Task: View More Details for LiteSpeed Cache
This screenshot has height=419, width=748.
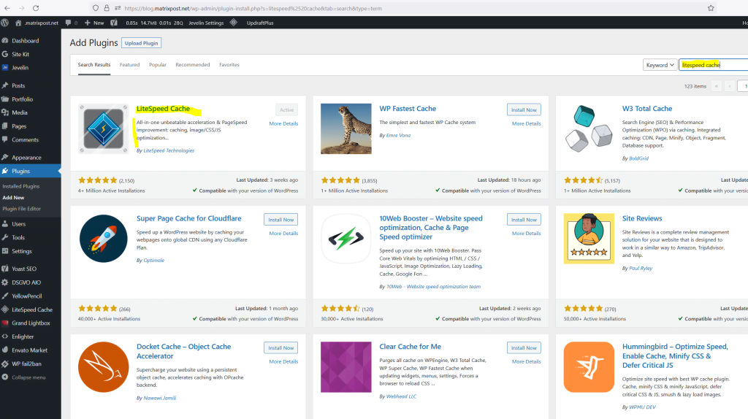Action: pos(283,123)
